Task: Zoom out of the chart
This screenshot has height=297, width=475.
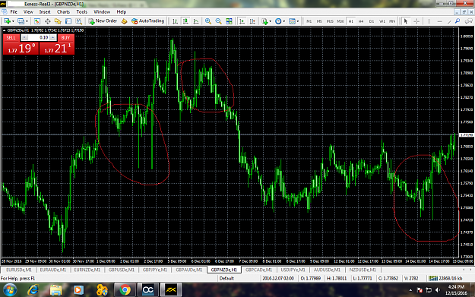Action: (x=218, y=21)
